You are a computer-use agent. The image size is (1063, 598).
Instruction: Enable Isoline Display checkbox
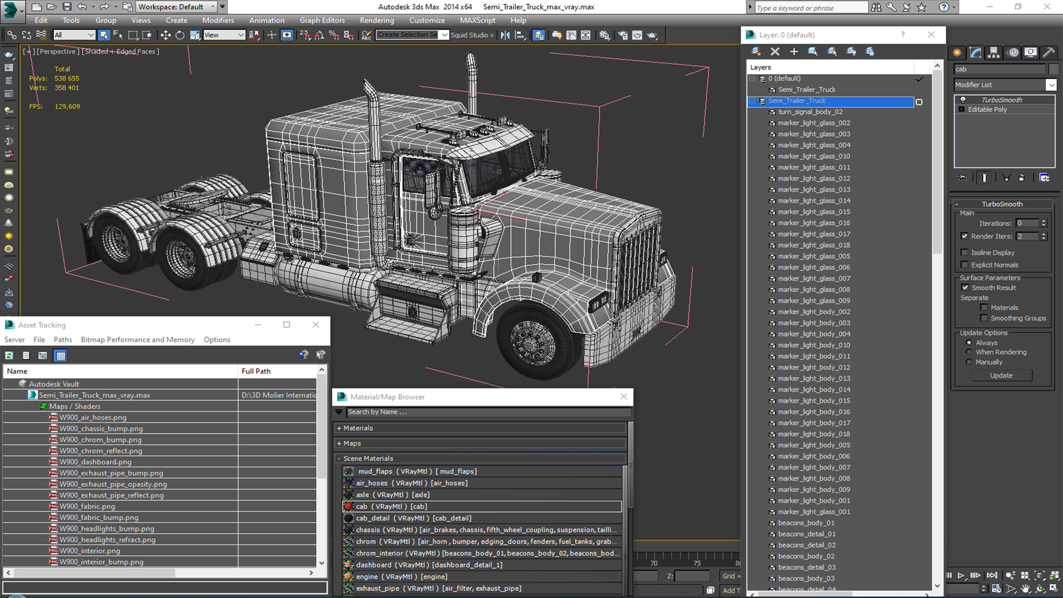tap(964, 252)
